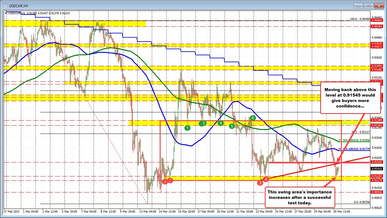Select the 0.91545 annotation text box
This screenshot has height=218, width=387.
tap(350, 98)
